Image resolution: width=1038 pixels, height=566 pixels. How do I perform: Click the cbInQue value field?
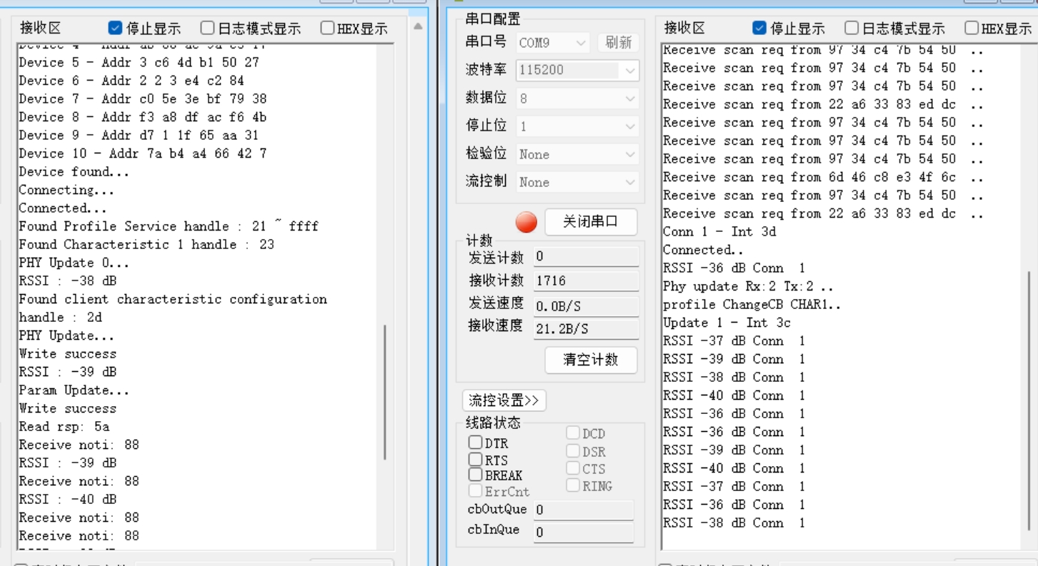[583, 532]
